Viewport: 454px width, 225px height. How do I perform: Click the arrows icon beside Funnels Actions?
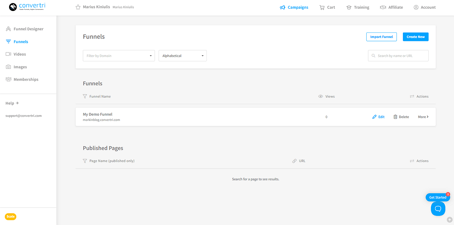click(412, 97)
